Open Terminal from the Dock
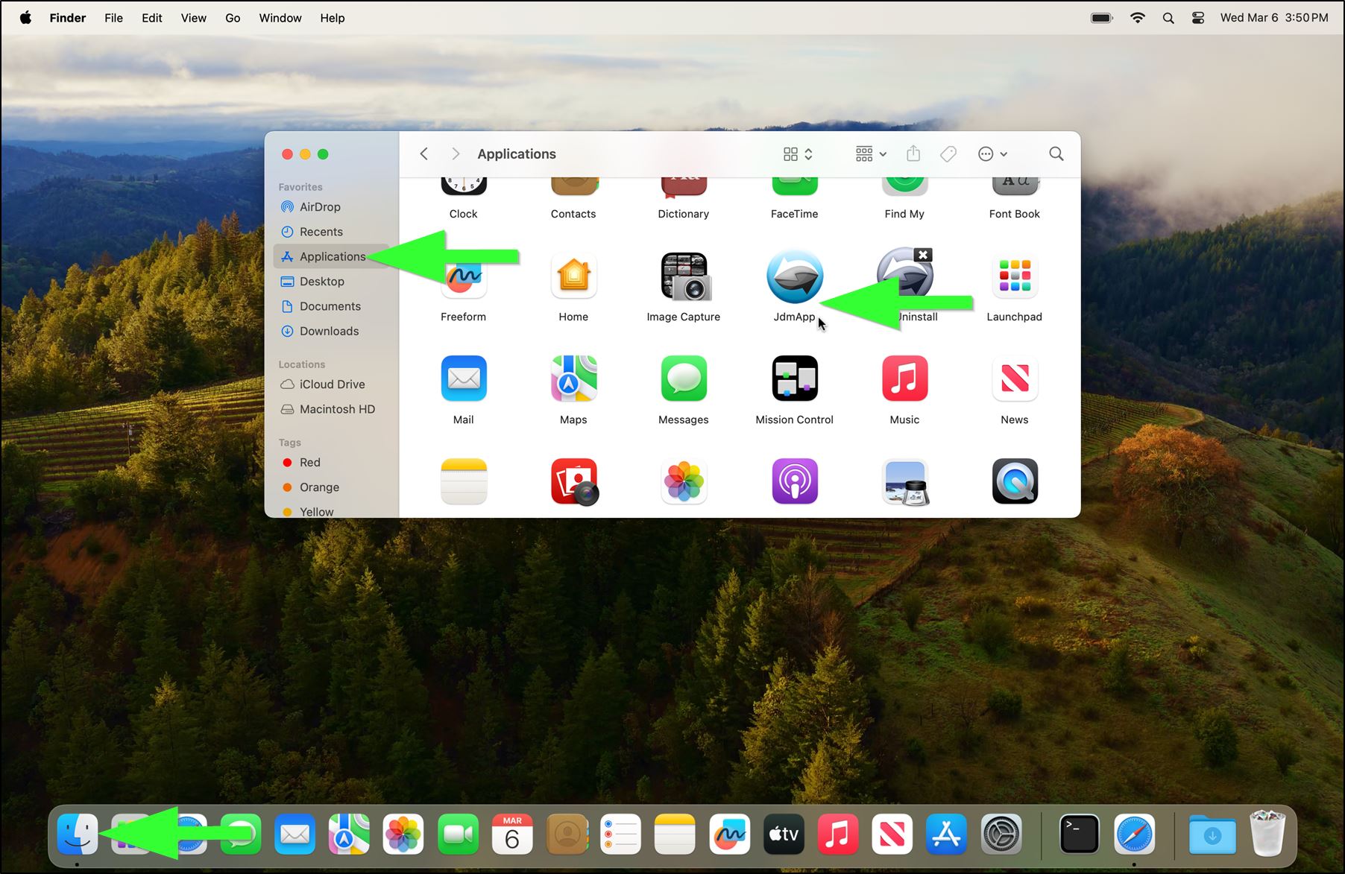The height and width of the screenshot is (874, 1345). click(1079, 834)
